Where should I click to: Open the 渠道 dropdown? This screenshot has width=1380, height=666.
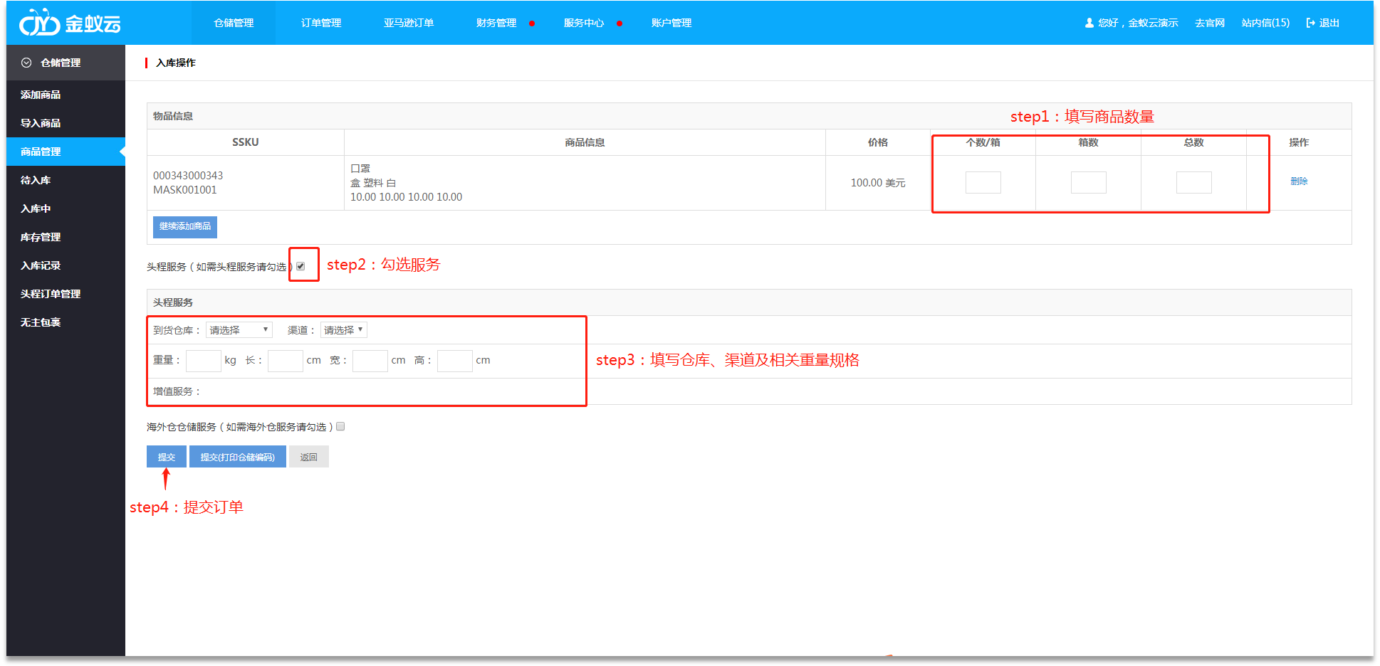(x=343, y=330)
